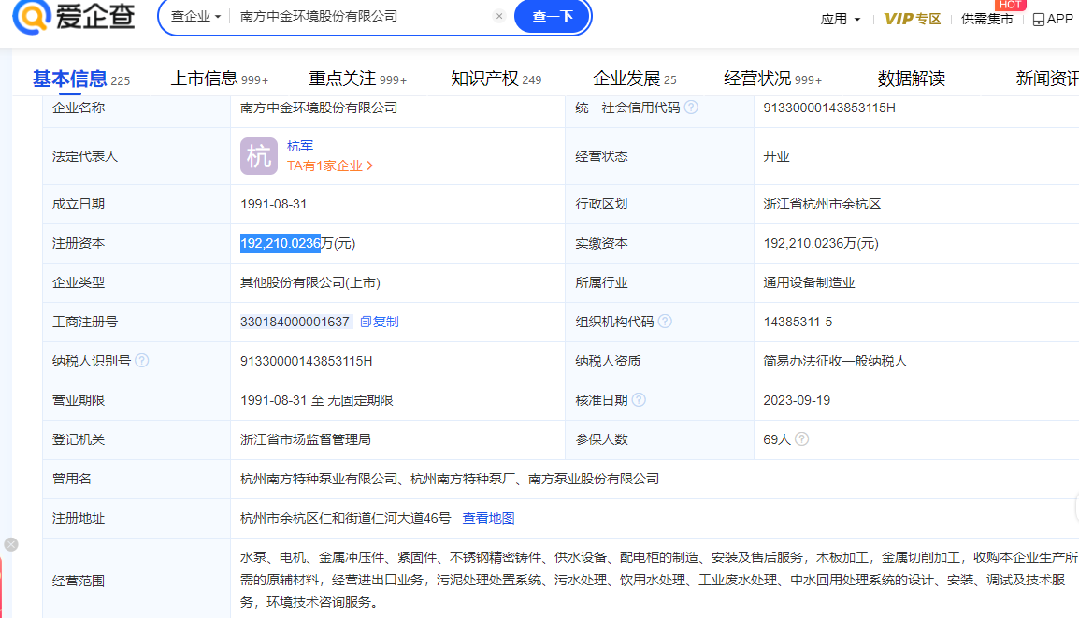Copy the registration number via 复制
This screenshot has width=1079, height=618.
click(380, 322)
